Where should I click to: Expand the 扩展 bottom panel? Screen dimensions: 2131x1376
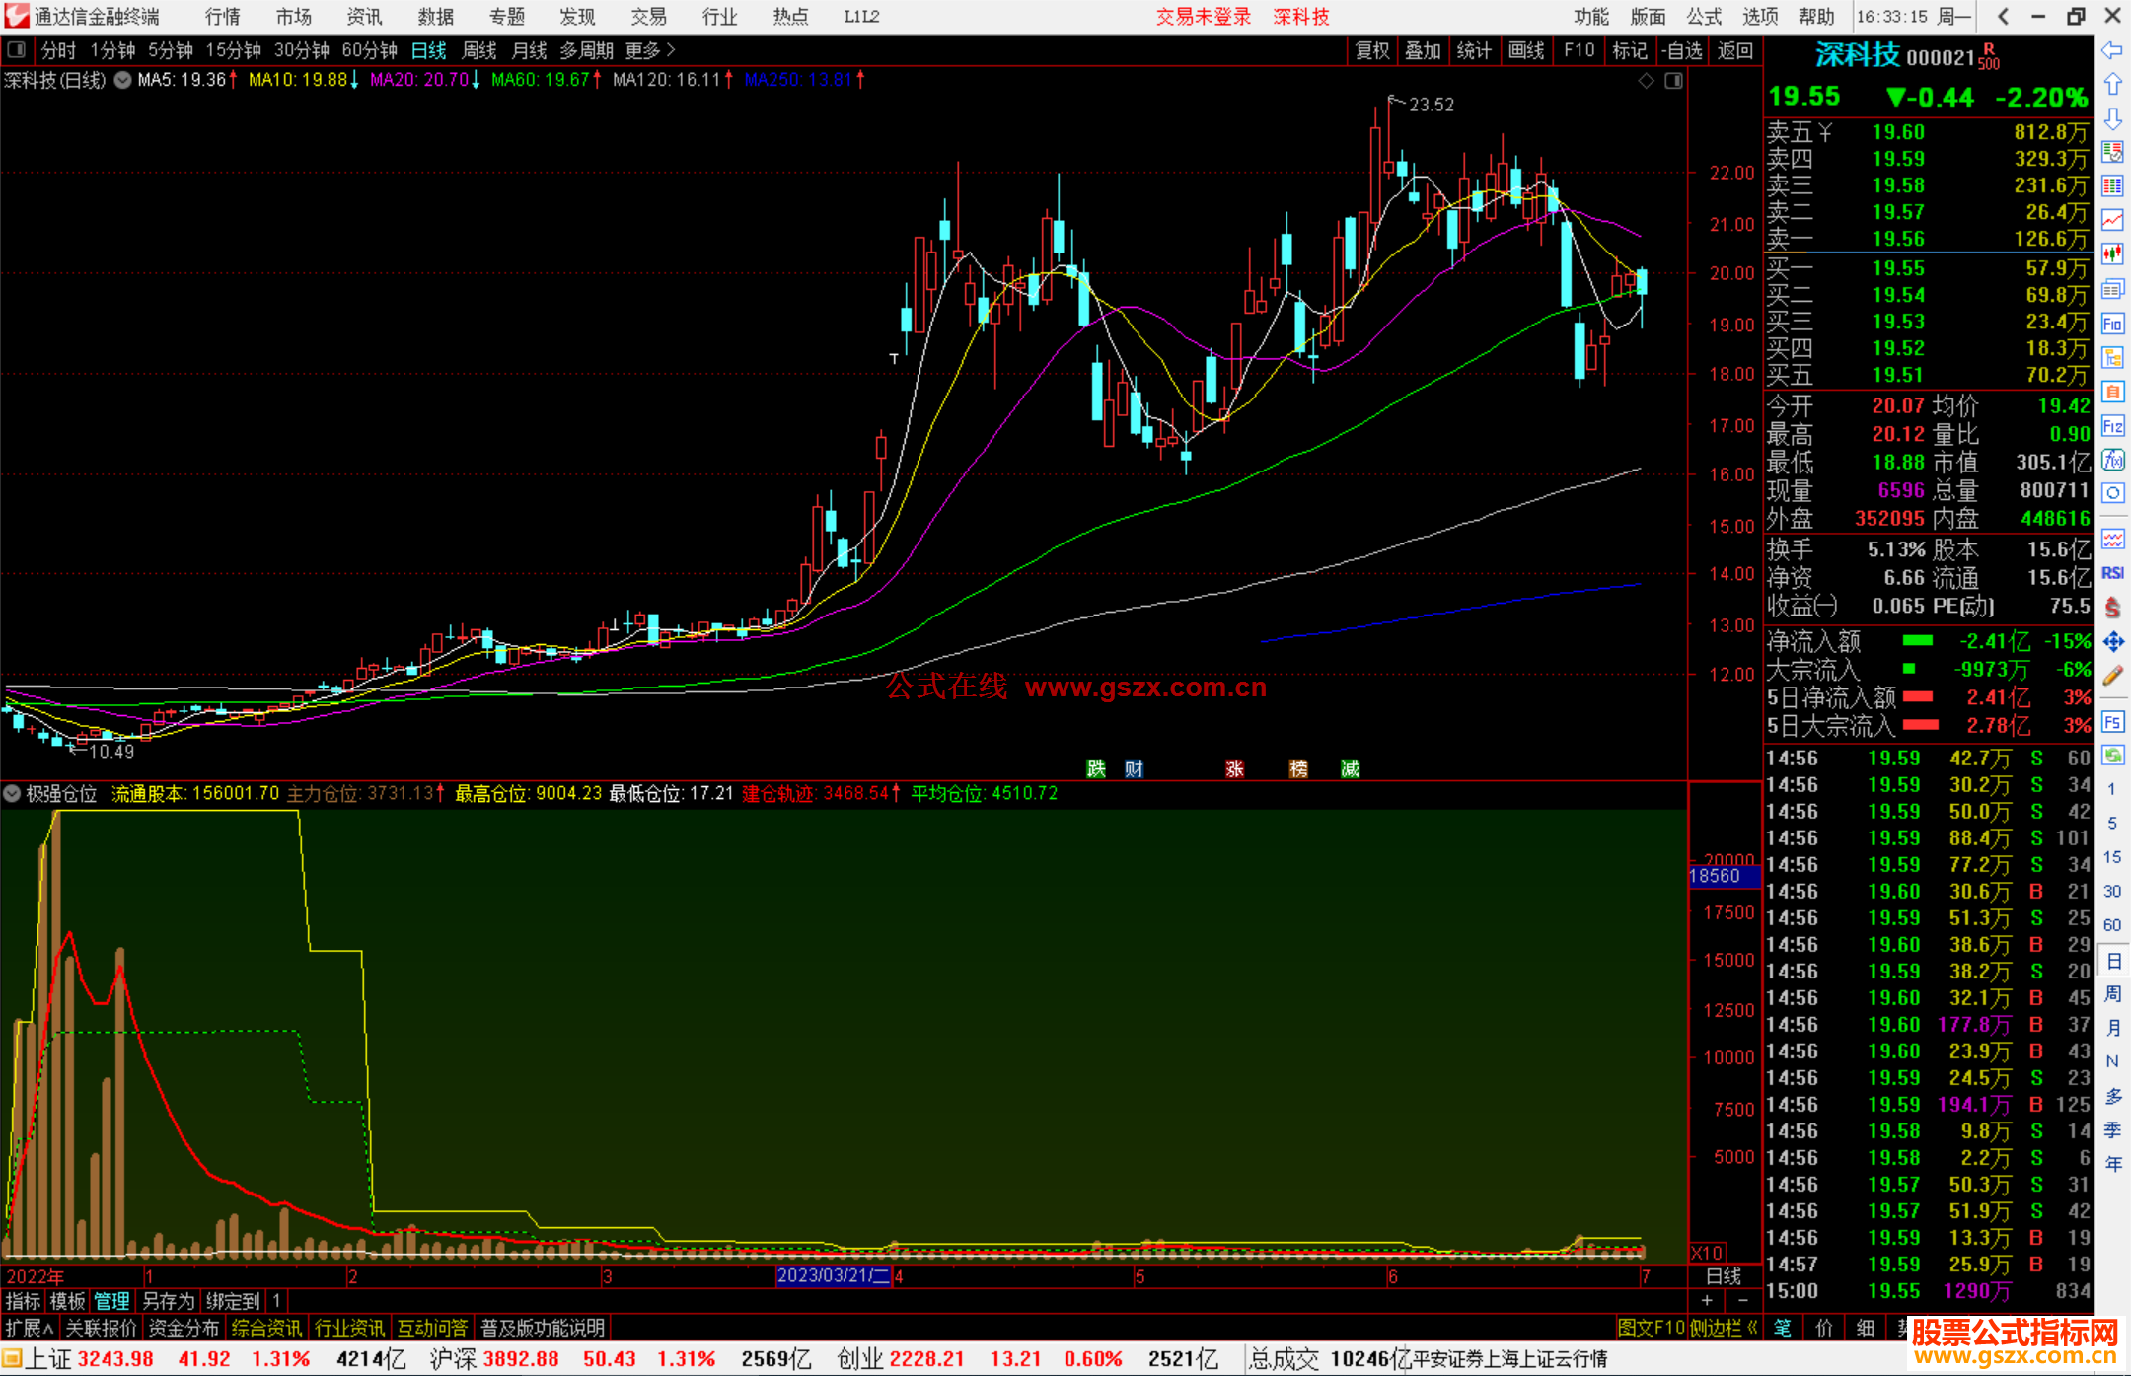[29, 1328]
